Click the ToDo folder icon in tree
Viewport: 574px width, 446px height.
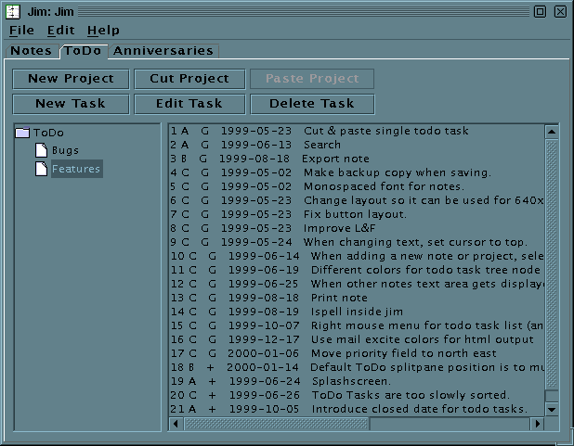tap(23, 133)
